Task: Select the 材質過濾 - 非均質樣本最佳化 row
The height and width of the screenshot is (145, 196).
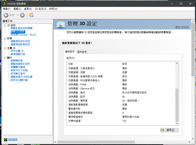Action: (121, 80)
